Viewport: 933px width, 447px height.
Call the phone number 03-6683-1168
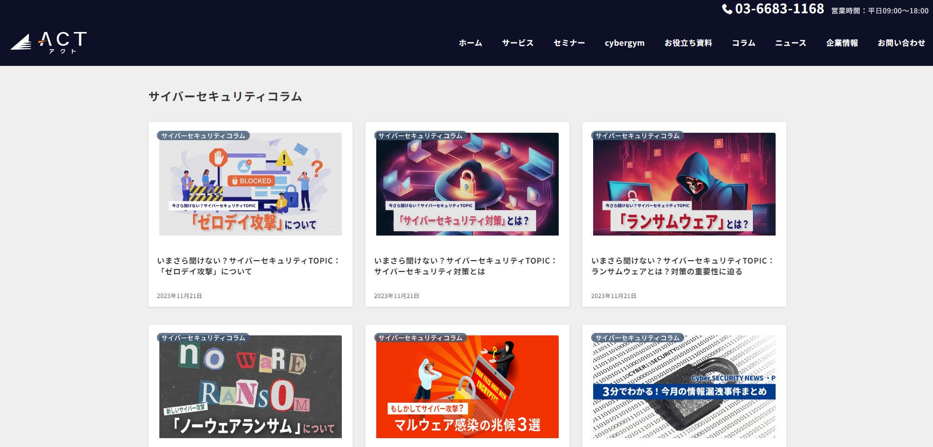(780, 9)
